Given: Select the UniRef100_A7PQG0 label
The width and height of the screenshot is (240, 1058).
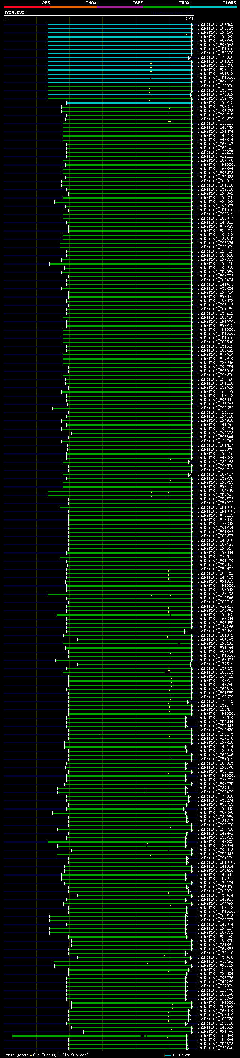Looking at the screenshot, I should coord(215,57).
